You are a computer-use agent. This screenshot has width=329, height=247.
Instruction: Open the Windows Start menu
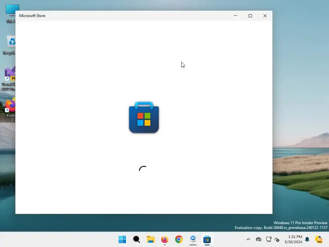122,239
